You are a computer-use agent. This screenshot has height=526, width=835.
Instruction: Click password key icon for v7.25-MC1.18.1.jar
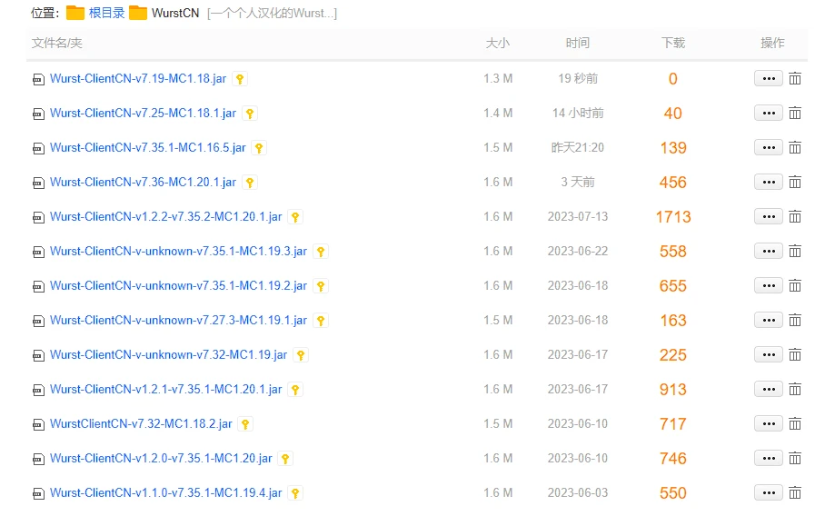[250, 114]
